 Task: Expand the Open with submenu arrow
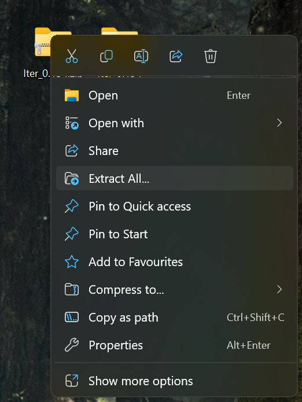click(279, 123)
